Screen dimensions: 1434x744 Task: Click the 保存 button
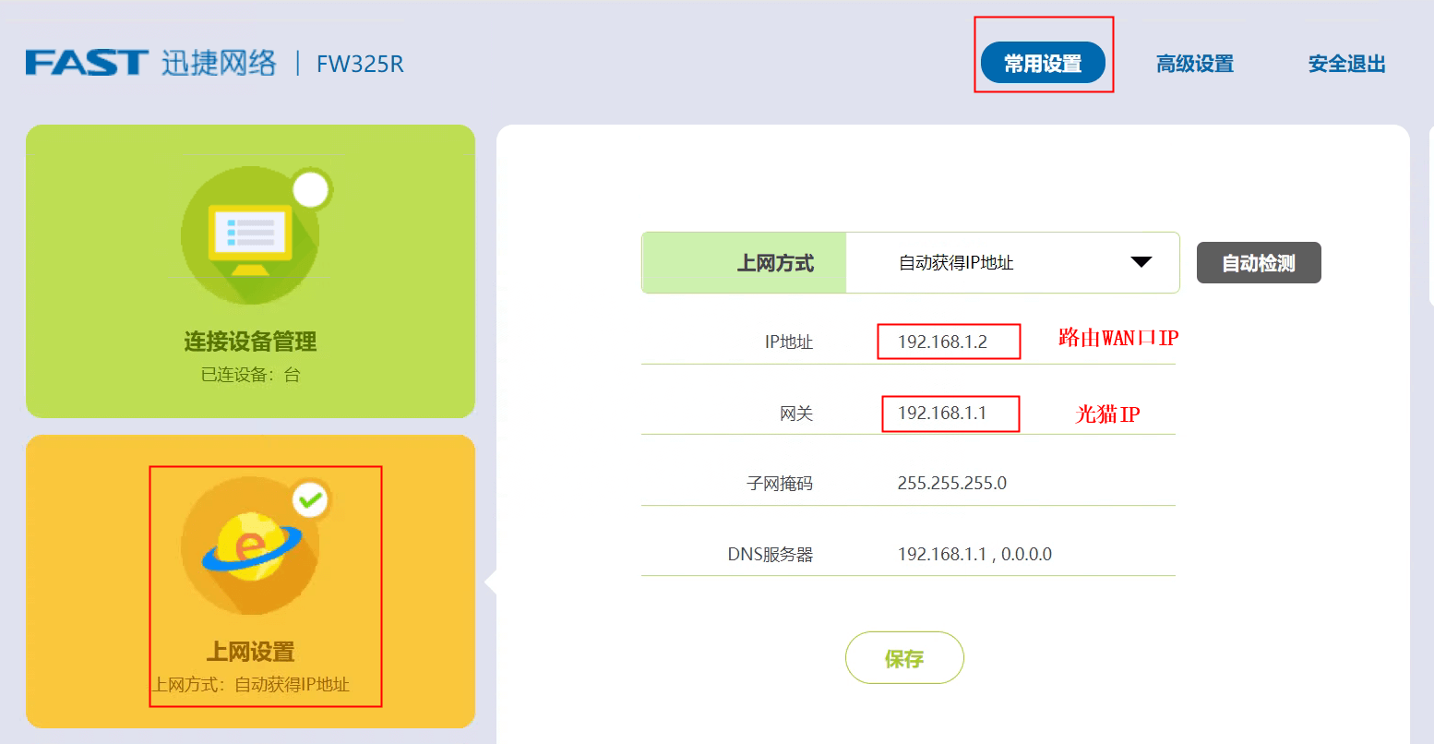(904, 658)
